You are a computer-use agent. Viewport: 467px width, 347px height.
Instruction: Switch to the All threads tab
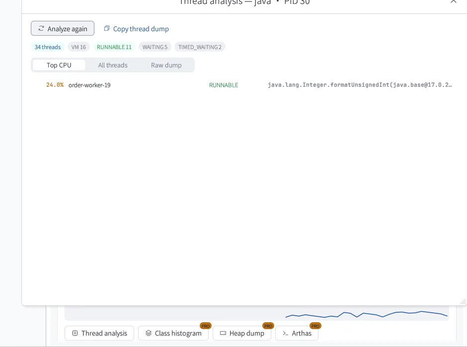click(x=113, y=65)
